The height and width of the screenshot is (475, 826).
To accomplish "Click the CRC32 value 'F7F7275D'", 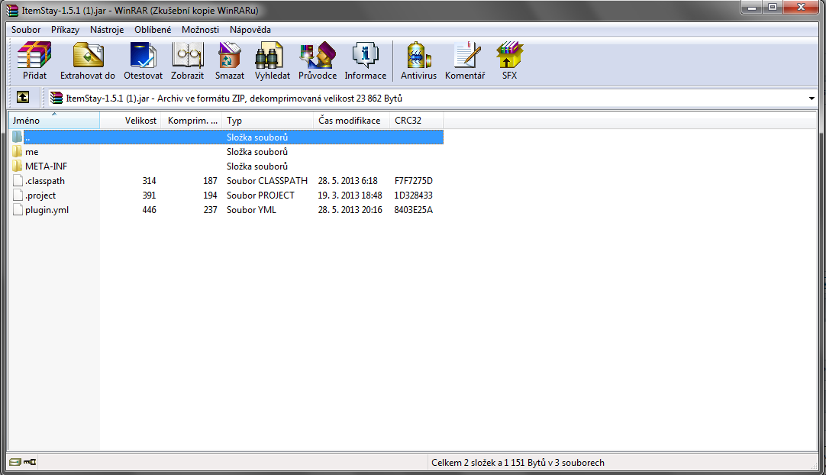I will click(414, 181).
